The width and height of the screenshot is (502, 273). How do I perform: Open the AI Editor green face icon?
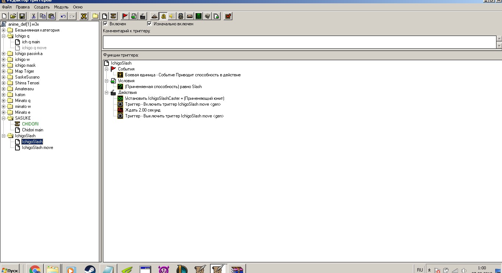tap(199, 16)
